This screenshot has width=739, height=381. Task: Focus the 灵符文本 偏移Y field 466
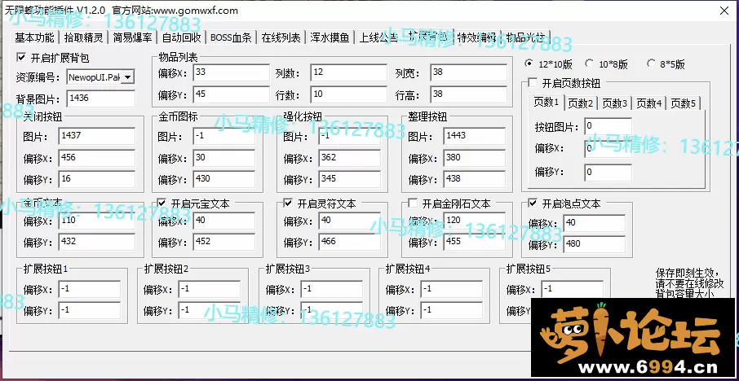(x=350, y=242)
